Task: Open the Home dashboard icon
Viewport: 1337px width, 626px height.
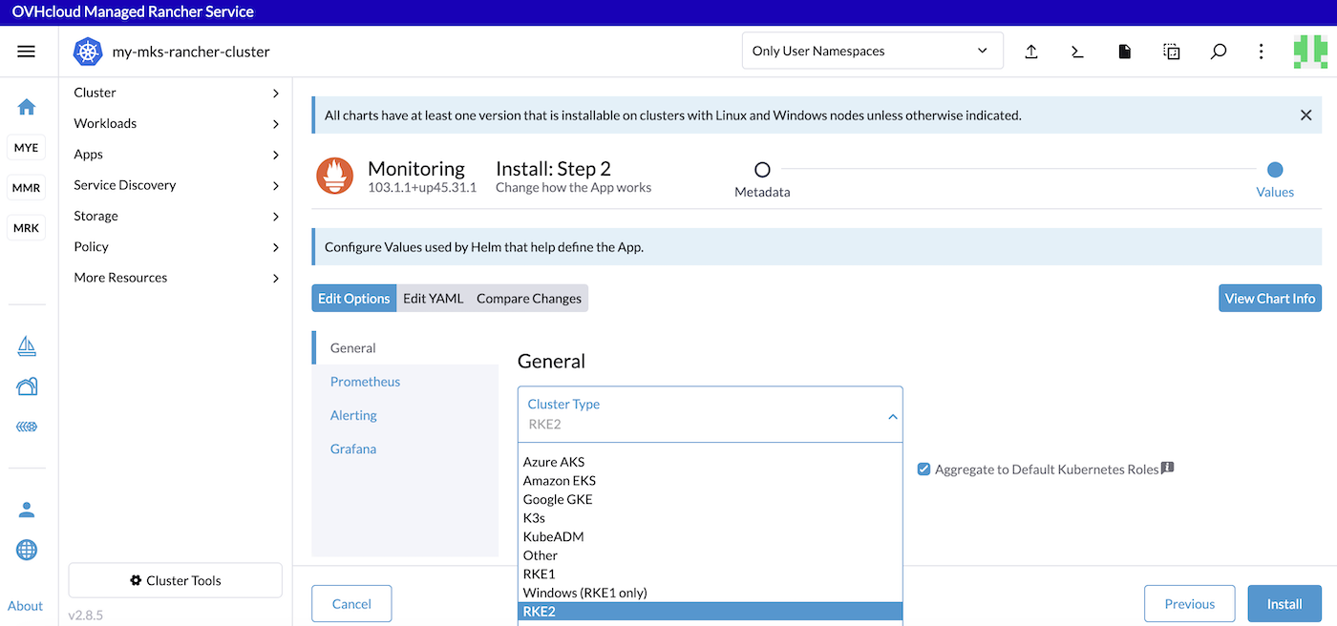Action: pos(26,107)
